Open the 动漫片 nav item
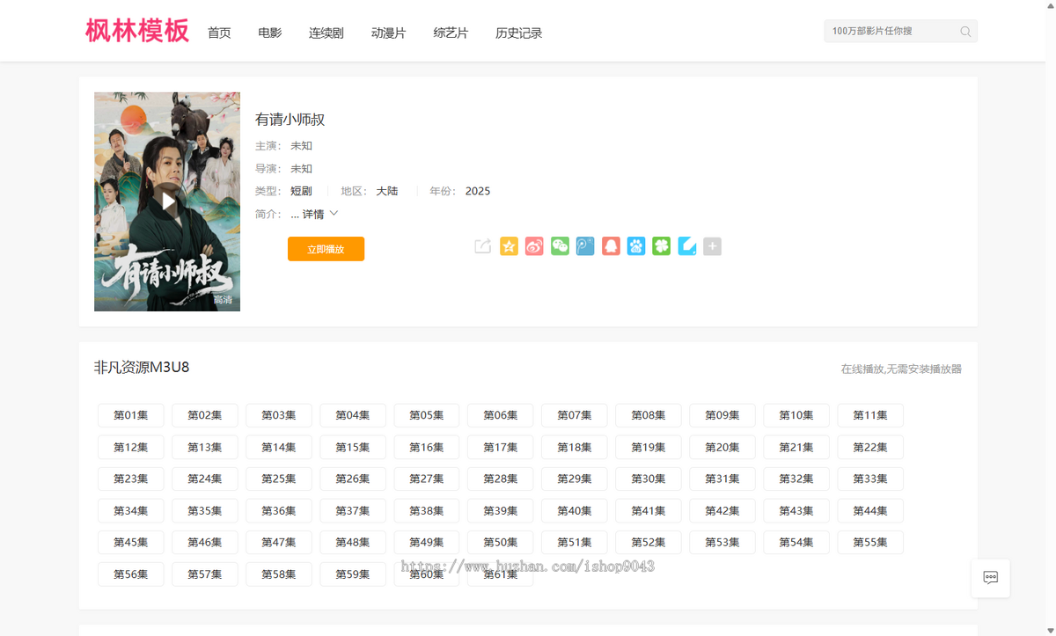The image size is (1056, 636). click(389, 33)
